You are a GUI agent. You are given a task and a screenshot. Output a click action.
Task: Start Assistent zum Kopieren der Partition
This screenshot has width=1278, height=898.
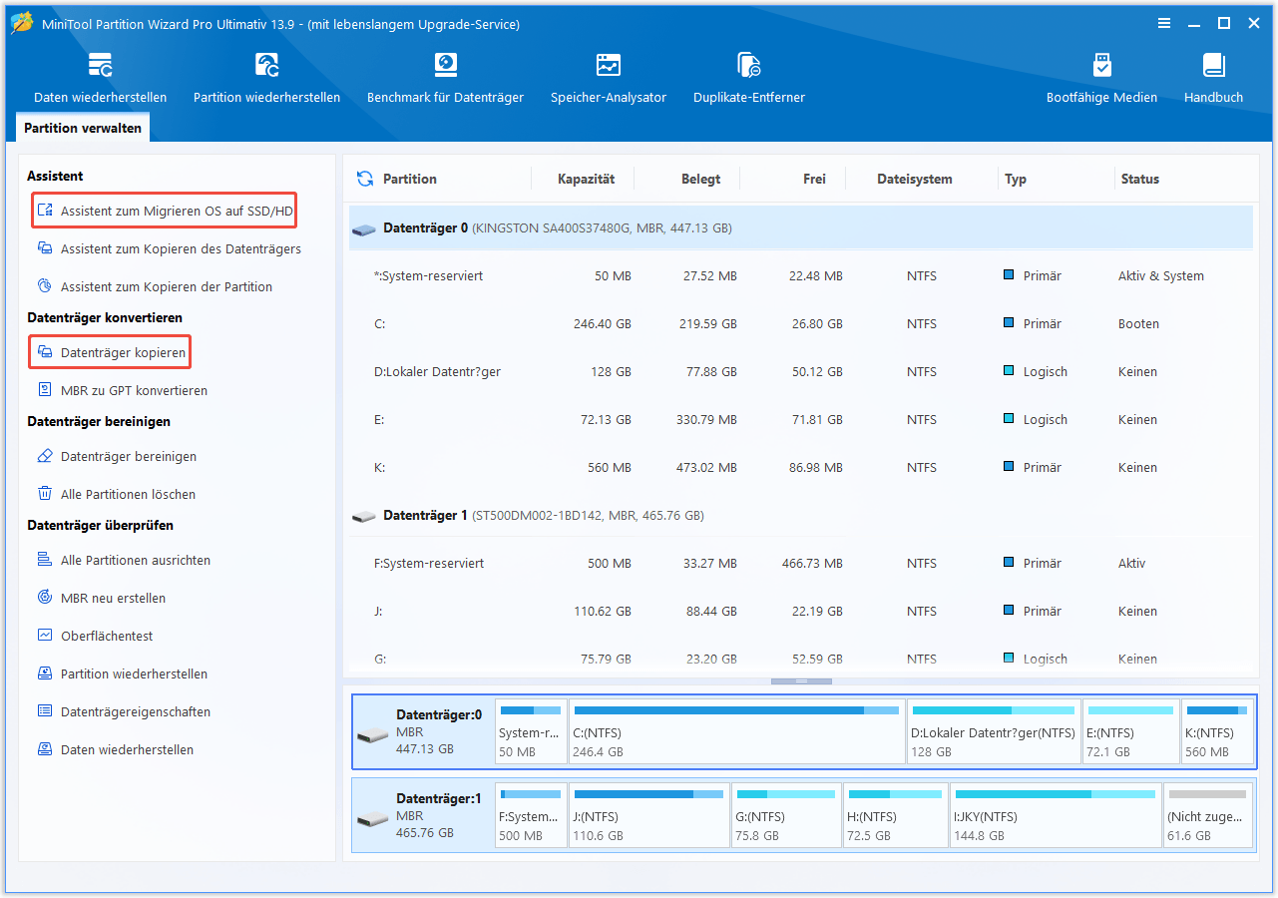(155, 286)
